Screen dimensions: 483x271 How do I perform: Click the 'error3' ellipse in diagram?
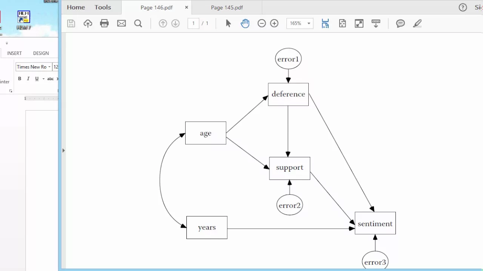click(375, 260)
